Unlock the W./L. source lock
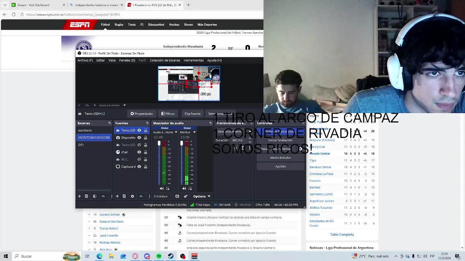Screen dimensions: 465x261 point(145,159)
